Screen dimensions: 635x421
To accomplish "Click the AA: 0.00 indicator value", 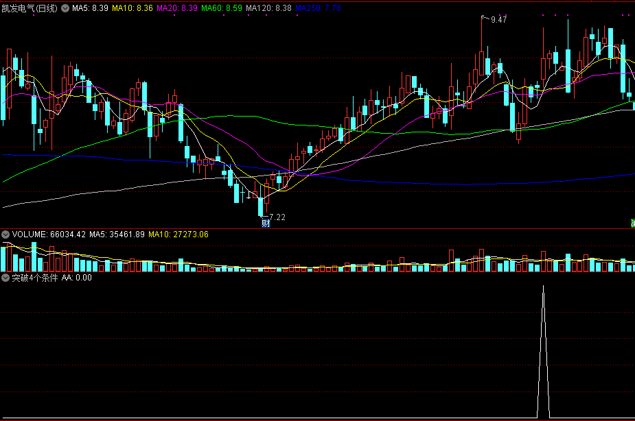I will click(x=76, y=278).
